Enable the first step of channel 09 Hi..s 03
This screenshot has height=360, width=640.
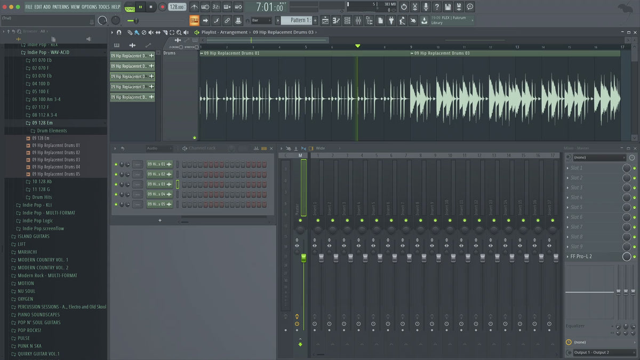coord(184,185)
